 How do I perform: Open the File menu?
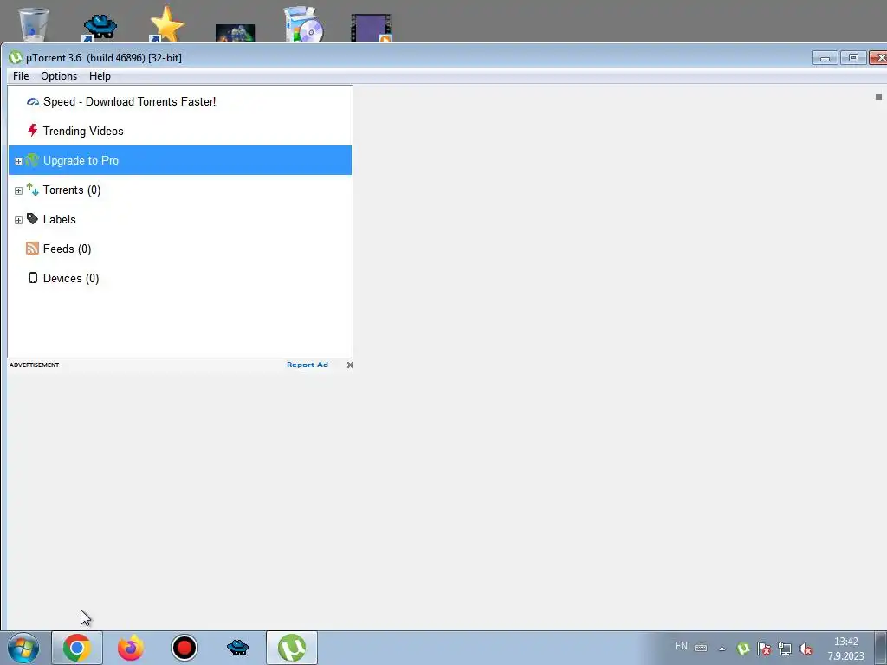[21, 76]
